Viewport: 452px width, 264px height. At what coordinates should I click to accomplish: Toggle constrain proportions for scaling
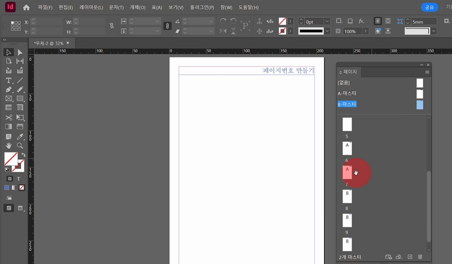167,26
